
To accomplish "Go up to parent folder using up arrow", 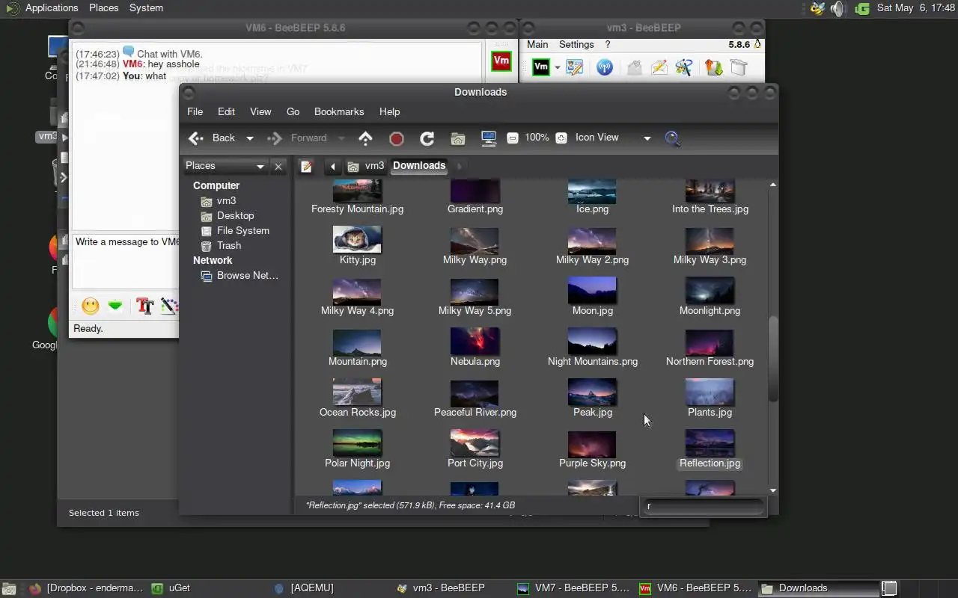I will click(x=365, y=138).
